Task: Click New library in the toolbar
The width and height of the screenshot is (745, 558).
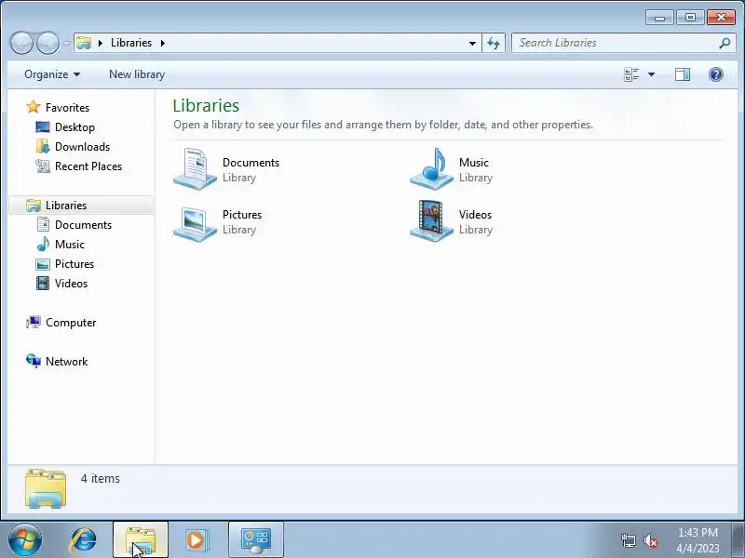Action: (x=137, y=74)
